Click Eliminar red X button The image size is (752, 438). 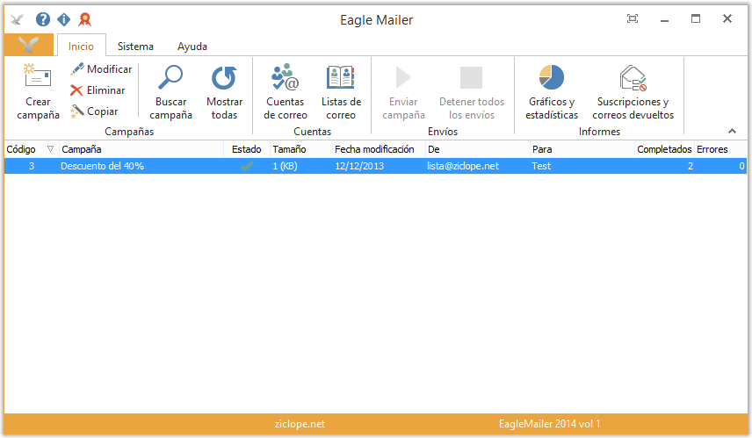click(x=98, y=90)
